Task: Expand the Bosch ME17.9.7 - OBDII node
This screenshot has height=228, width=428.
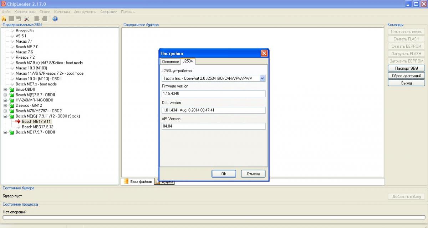Action: pos(5,132)
